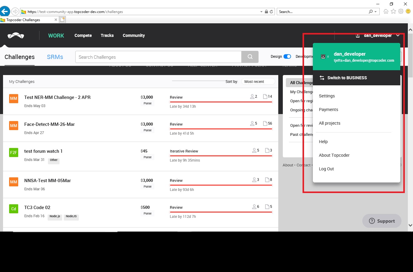Select Settings in the user menu

click(327, 96)
